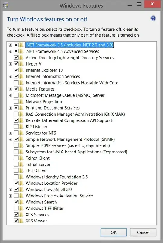Expand the Services for NFS node
163x243 pixels.
tap(10, 133)
